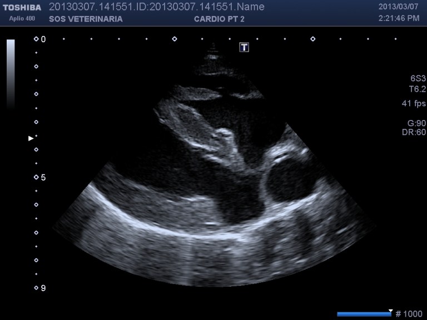Viewport: 427px width, 320px height.
Task: Click the white focus position triangle
Action: coord(31,138)
